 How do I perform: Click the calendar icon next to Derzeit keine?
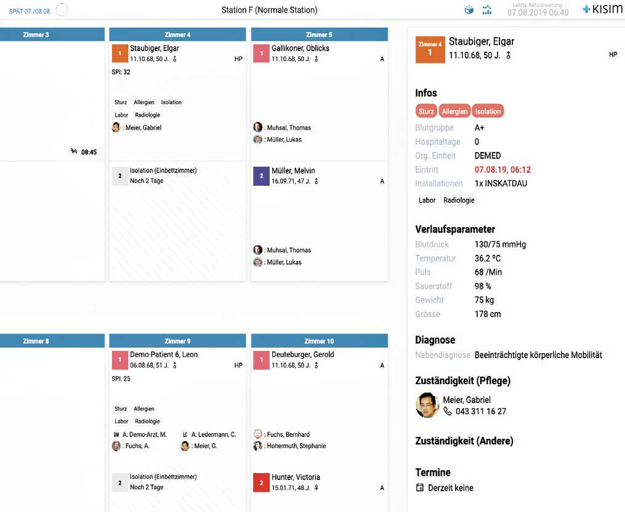pyautogui.click(x=420, y=488)
